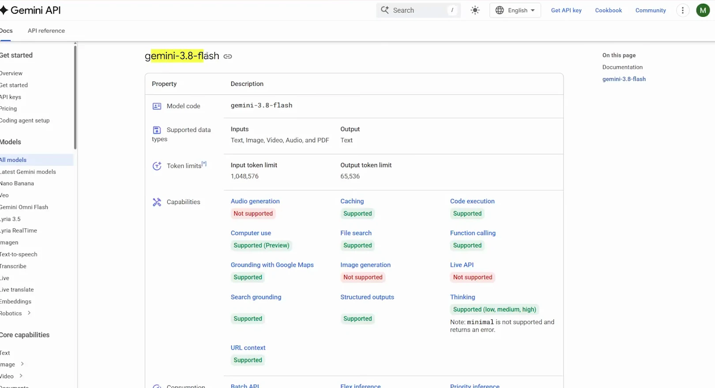Open the user account avatar M
Viewport: 715px width, 388px height.
point(703,10)
